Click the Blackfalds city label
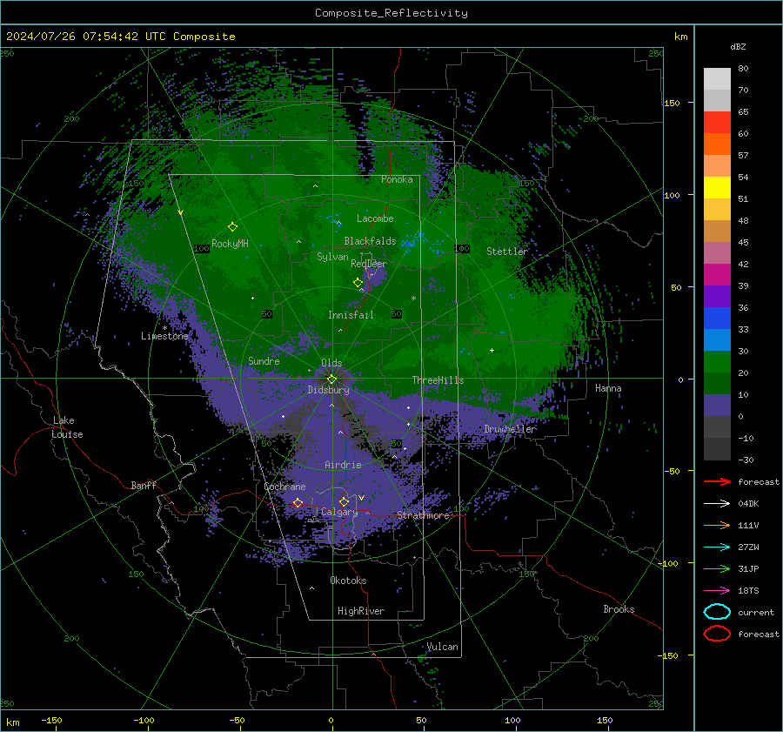 click(x=370, y=241)
